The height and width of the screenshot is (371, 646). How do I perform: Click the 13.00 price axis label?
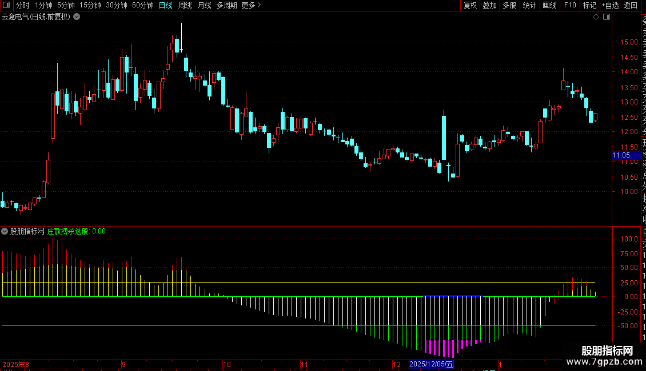629,102
